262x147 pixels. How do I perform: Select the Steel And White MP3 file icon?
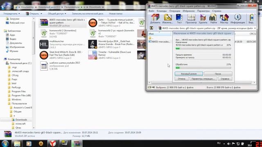[44, 55]
